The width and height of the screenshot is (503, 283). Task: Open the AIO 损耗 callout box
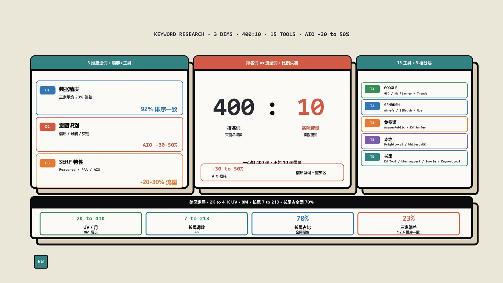272,172
